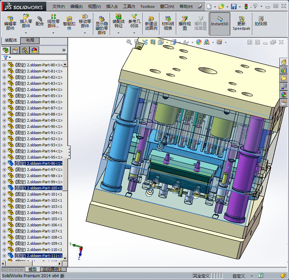
Task: Open the 工具(T) menu
Action: [x=129, y=6]
